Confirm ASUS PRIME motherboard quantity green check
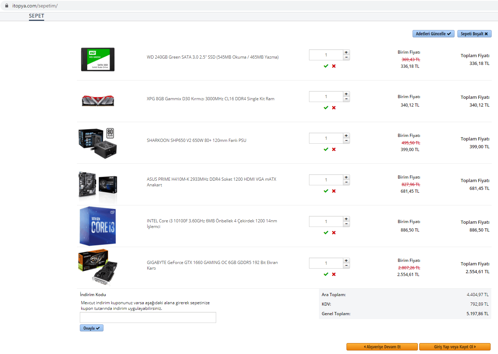498x354 pixels. point(326,191)
